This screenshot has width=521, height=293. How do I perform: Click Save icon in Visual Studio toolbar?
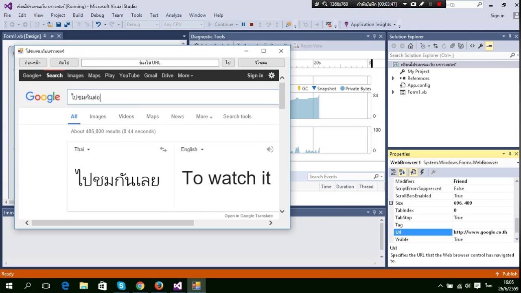pos(58,24)
